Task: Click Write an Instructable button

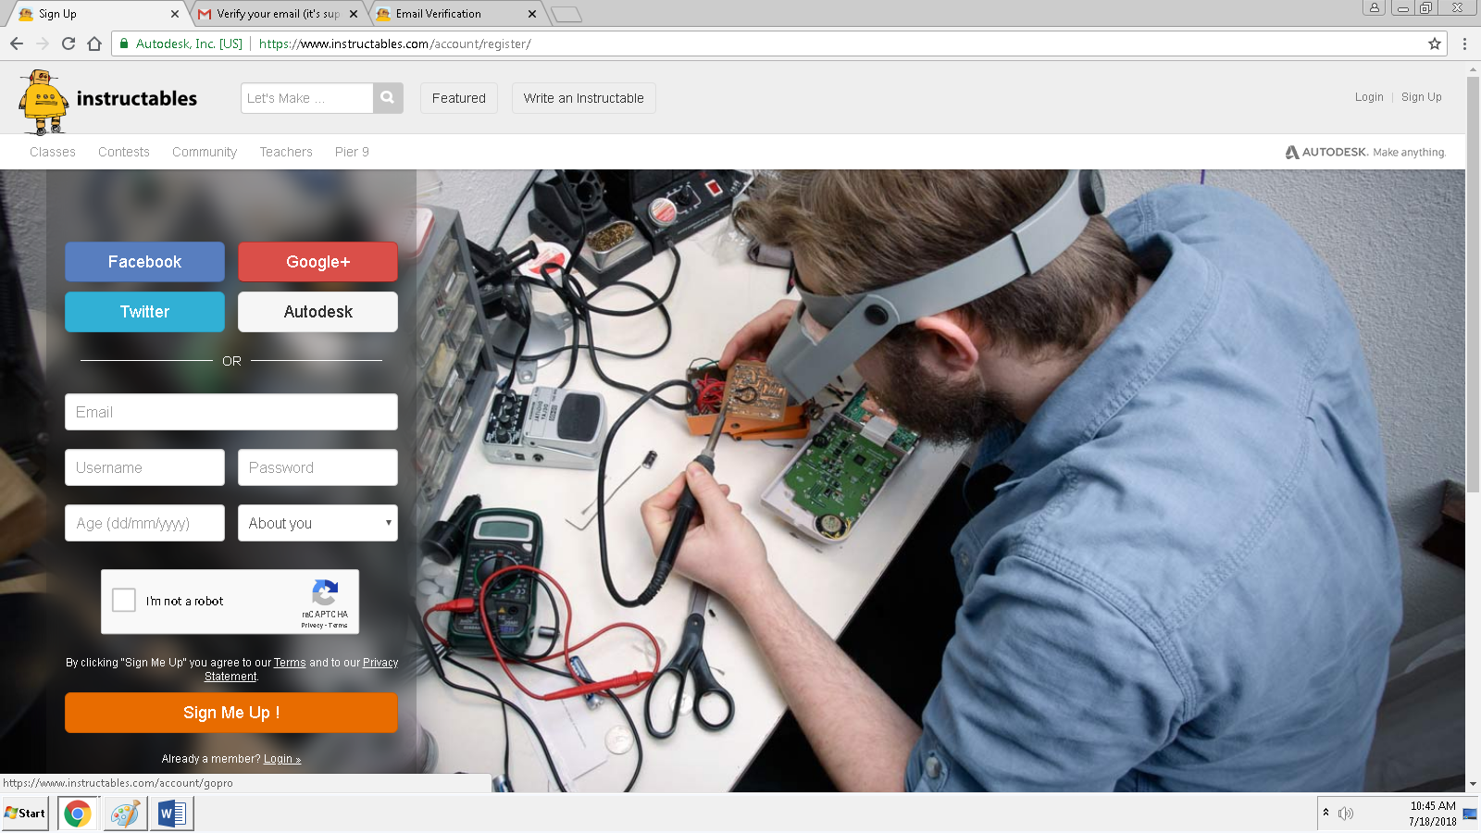Action: (x=584, y=98)
